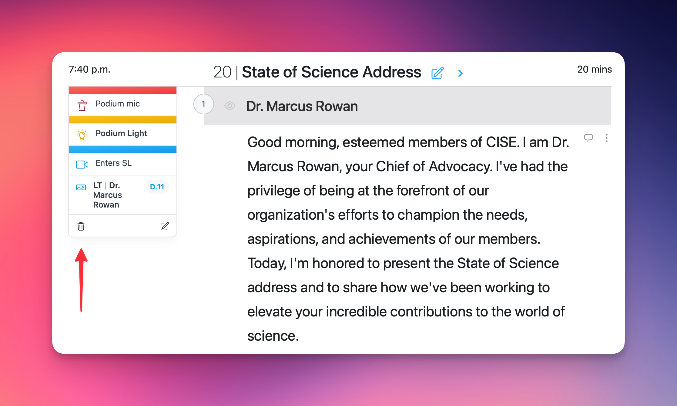Viewport: 677px width, 406px height.
Task: Click the Podium Light lightbulb icon
Action: [82, 135]
